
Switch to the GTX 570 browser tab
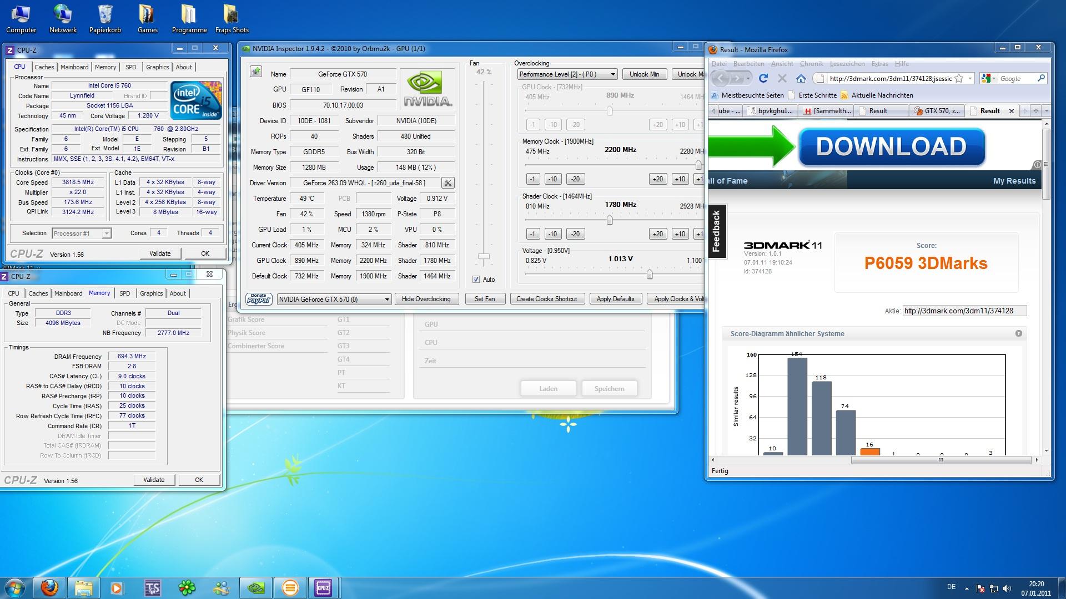pos(938,111)
